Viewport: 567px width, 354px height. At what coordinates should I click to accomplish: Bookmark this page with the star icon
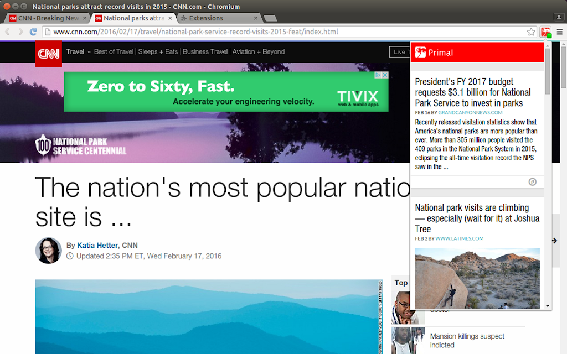(531, 32)
